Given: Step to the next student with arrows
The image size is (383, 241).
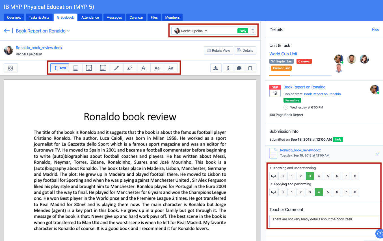Looking at the screenshot, I should (x=253, y=32).
